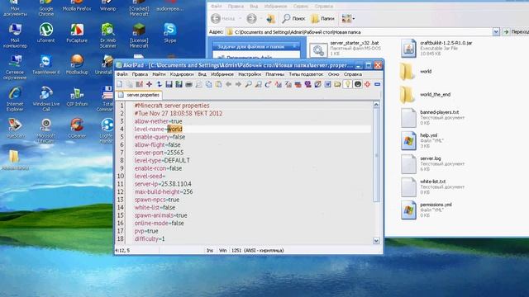
Task: Select the QIP Infium desktop icon
Action: (77, 97)
